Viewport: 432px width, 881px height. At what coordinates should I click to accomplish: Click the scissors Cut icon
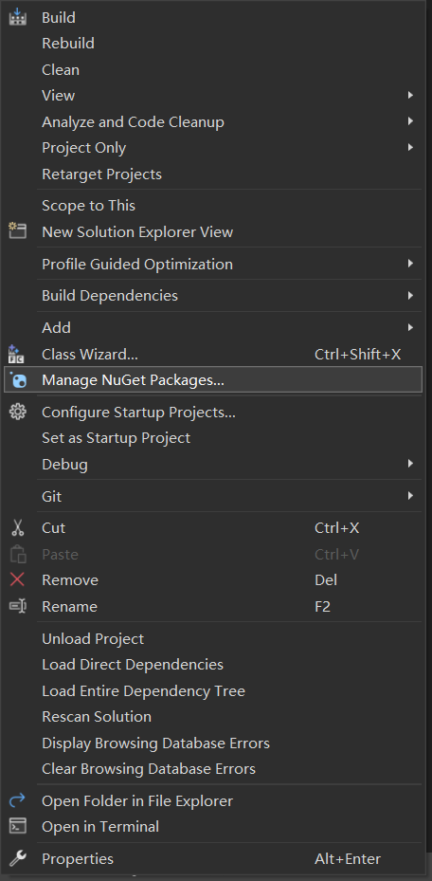18,527
